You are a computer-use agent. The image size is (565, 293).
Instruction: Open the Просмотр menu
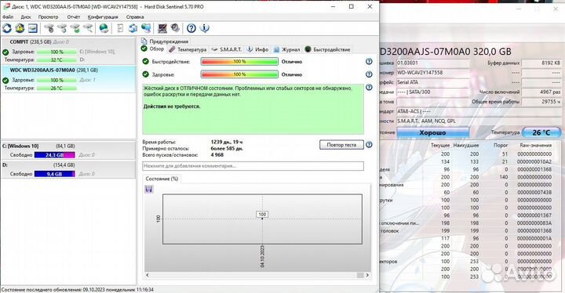pyautogui.click(x=48, y=17)
